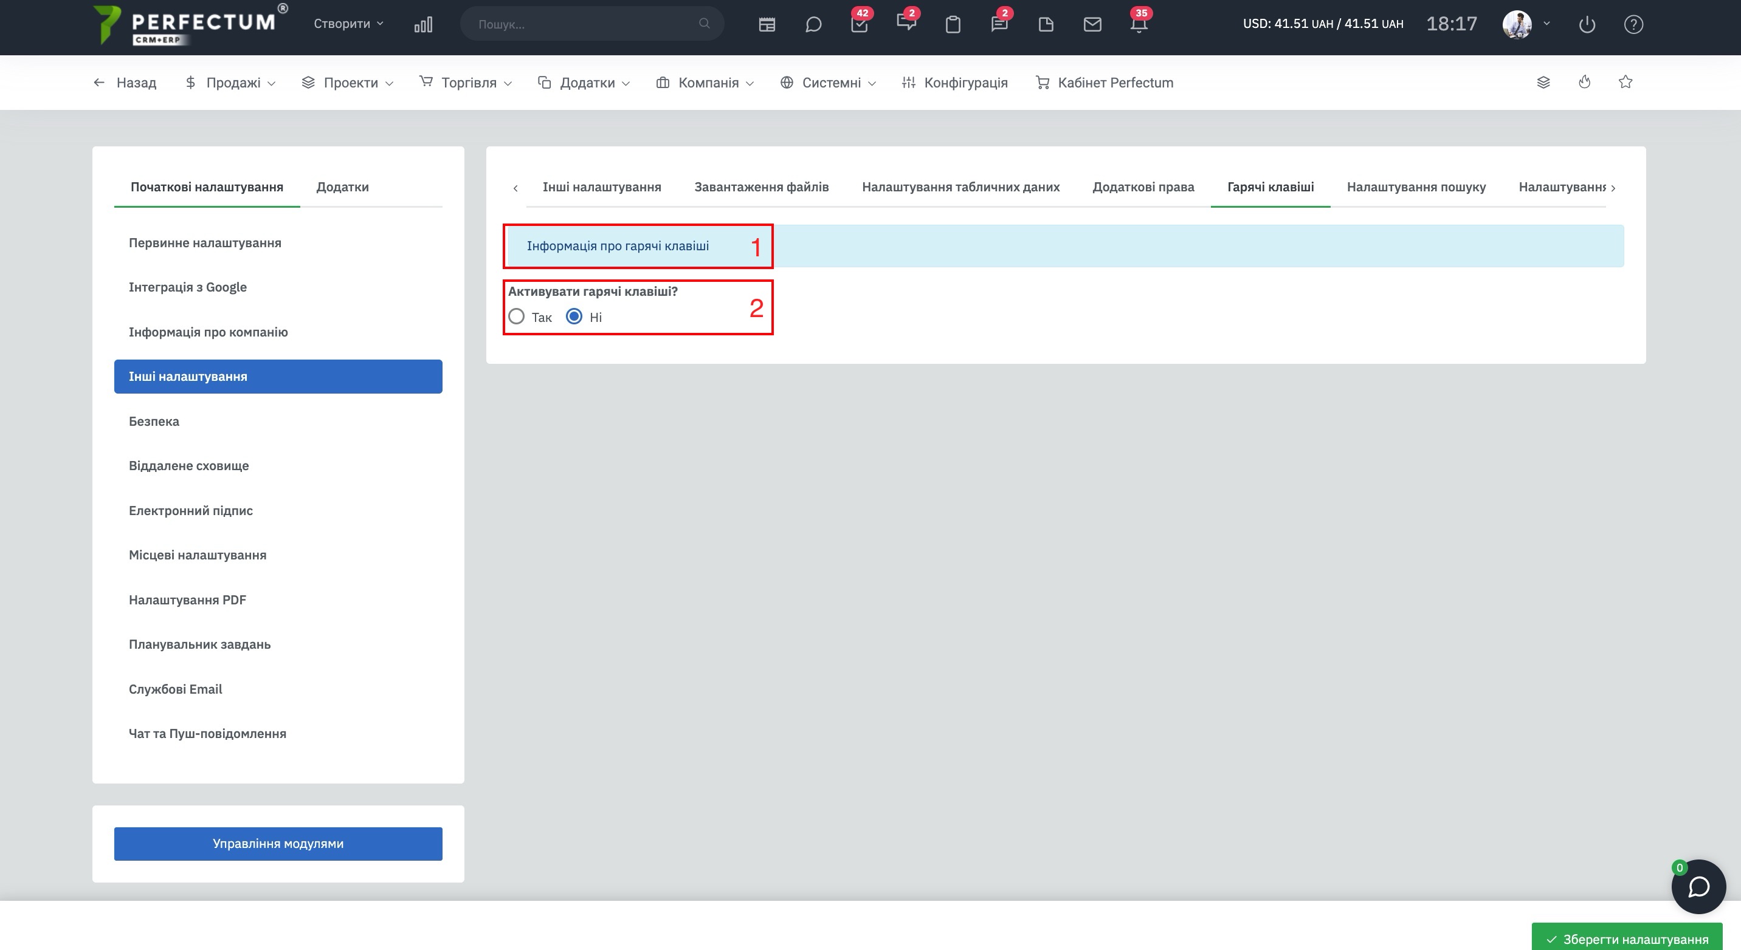1741x950 pixels.
Task: Select Інші налаштування in sidebar
Action: (x=278, y=376)
